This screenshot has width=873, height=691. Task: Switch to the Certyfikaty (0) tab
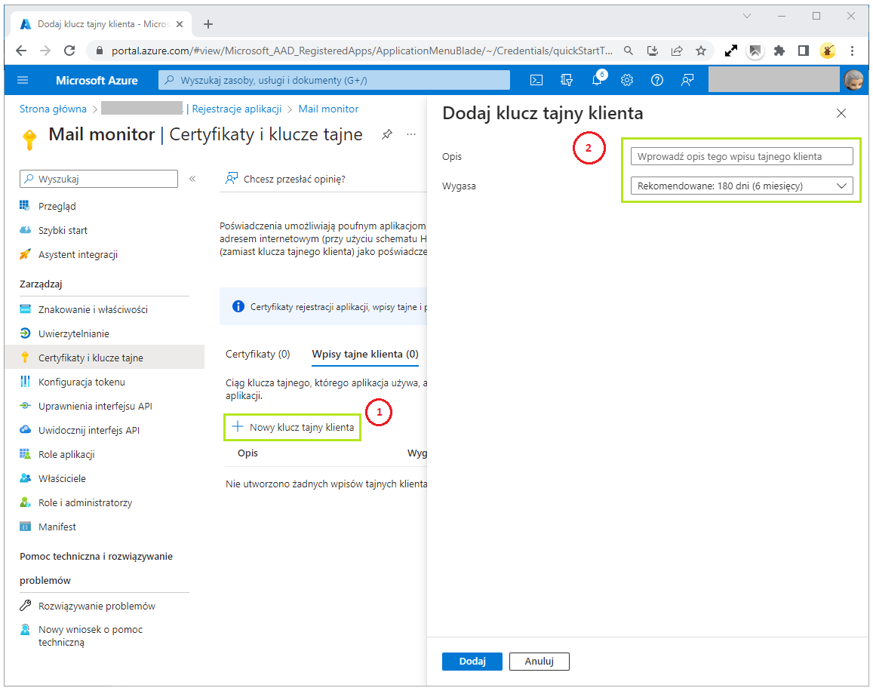tap(258, 354)
